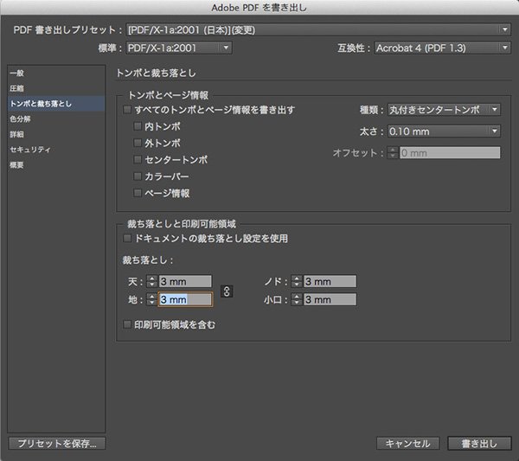Screen dimensions: 519x461
Task: Enable 印刷可能領域を含む checkbox
Action: click(127, 324)
